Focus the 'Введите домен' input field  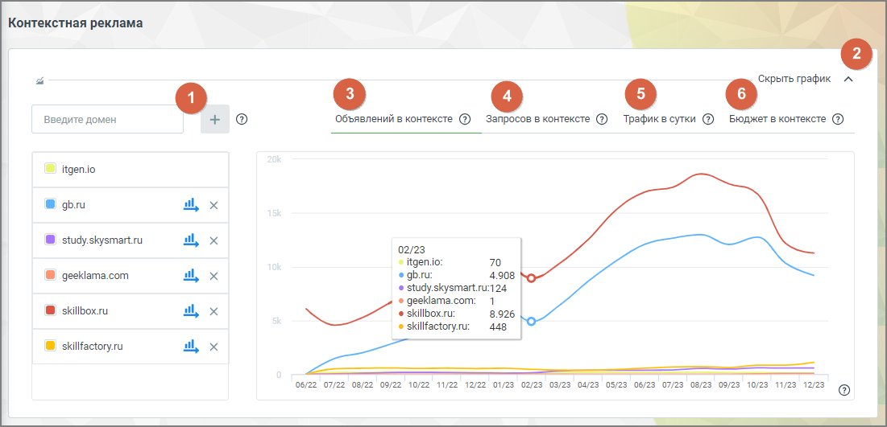(107, 119)
